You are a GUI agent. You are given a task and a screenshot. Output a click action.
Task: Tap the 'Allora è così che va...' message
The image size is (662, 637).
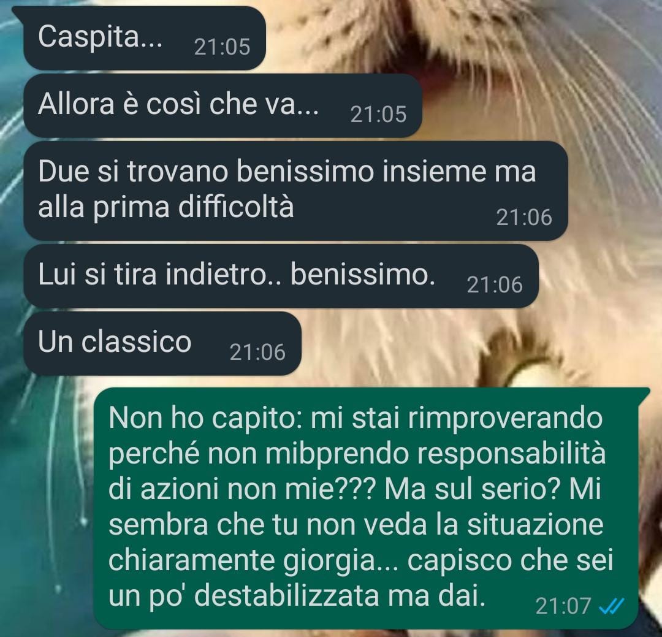pyautogui.click(x=223, y=105)
